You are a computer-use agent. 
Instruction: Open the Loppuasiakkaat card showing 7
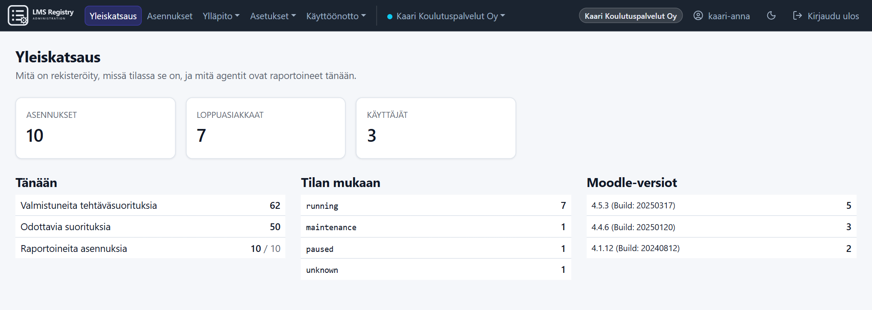[265, 128]
